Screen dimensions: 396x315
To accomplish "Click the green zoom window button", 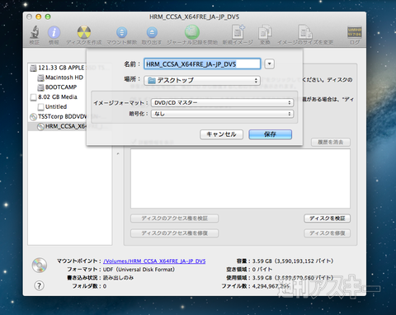I will click(x=48, y=16).
